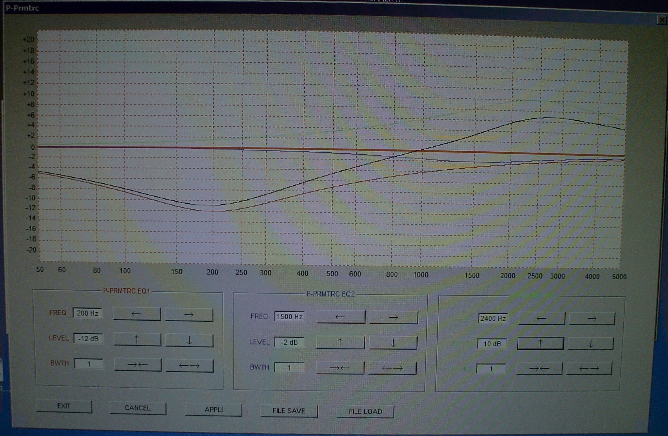668x436 pixels.
Task: Select the EQ1 FREQ 200 Hz field
Action: point(87,313)
